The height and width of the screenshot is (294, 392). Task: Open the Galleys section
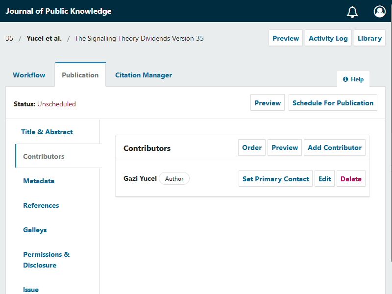pos(35,230)
